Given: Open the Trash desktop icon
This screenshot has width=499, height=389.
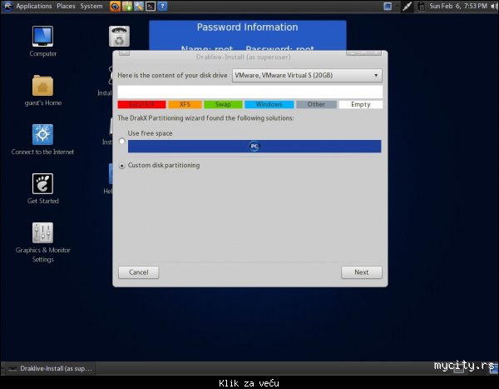Looking at the screenshot, I should [119, 36].
